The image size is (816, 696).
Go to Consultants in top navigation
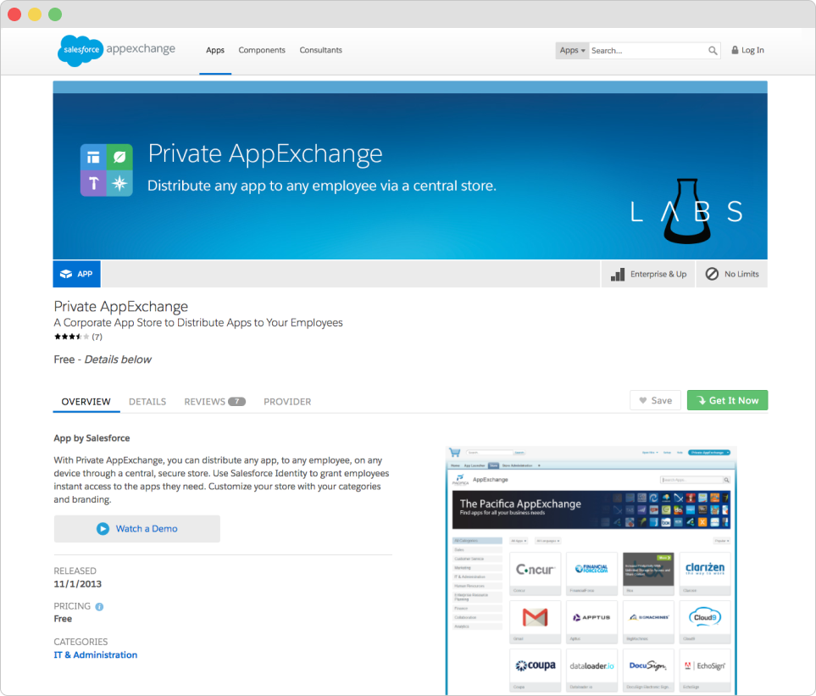(320, 50)
